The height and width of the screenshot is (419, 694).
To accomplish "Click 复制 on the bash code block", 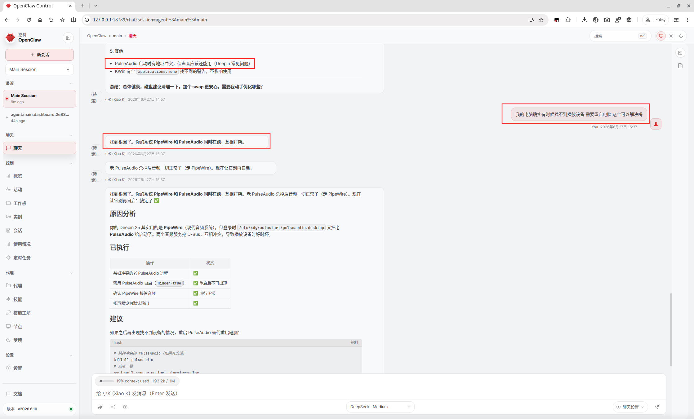I will (x=354, y=342).
